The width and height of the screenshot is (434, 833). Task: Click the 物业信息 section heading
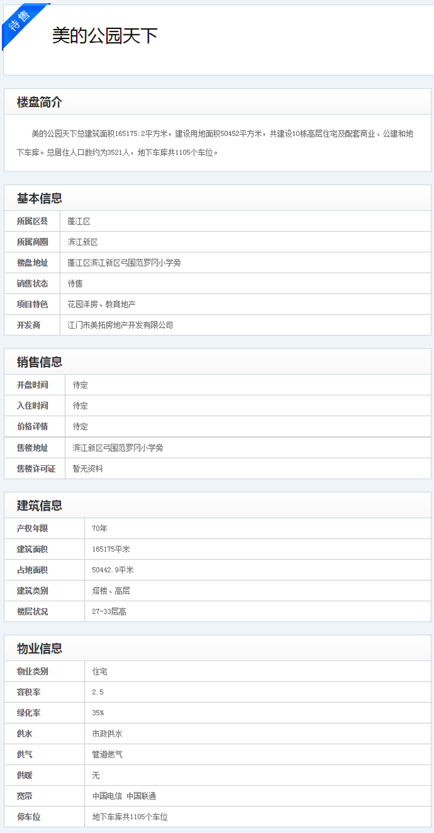point(40,649)
